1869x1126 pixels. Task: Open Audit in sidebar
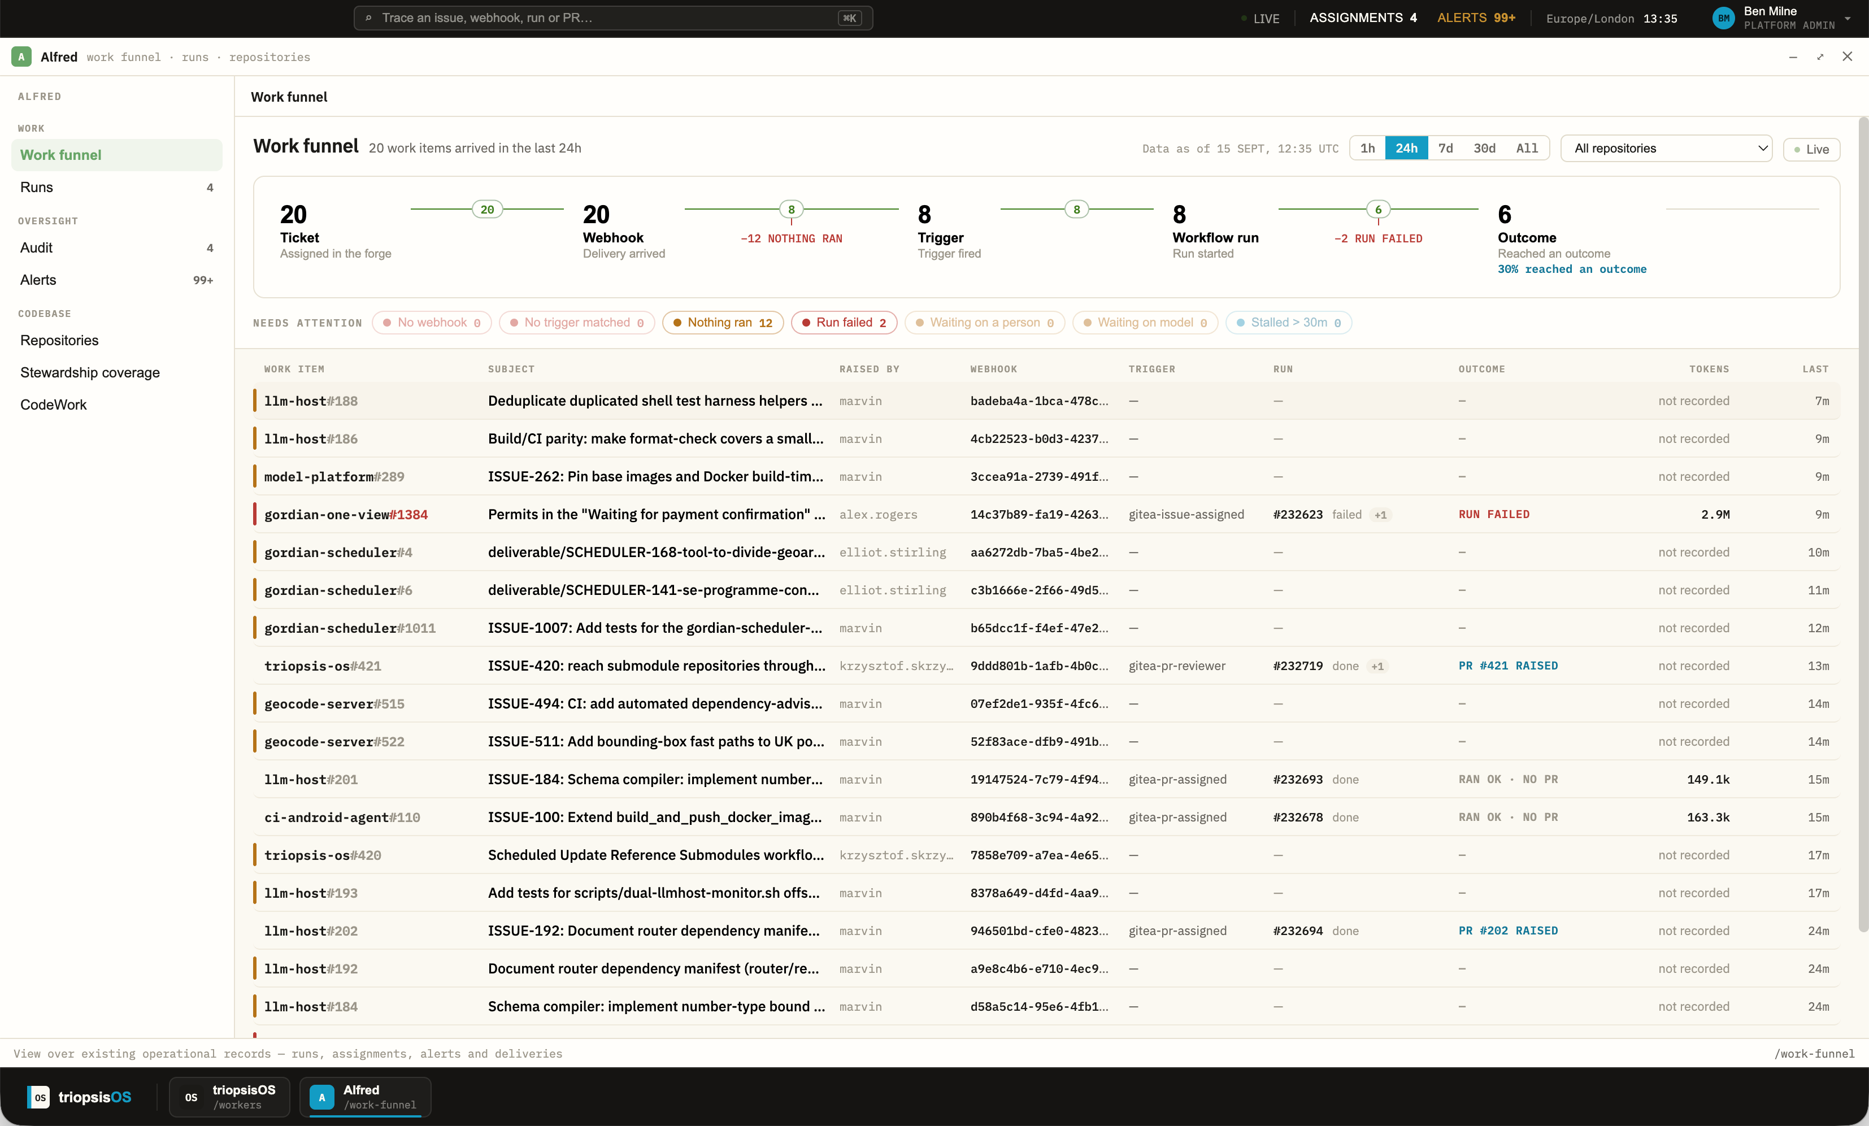tap(117, 248)
